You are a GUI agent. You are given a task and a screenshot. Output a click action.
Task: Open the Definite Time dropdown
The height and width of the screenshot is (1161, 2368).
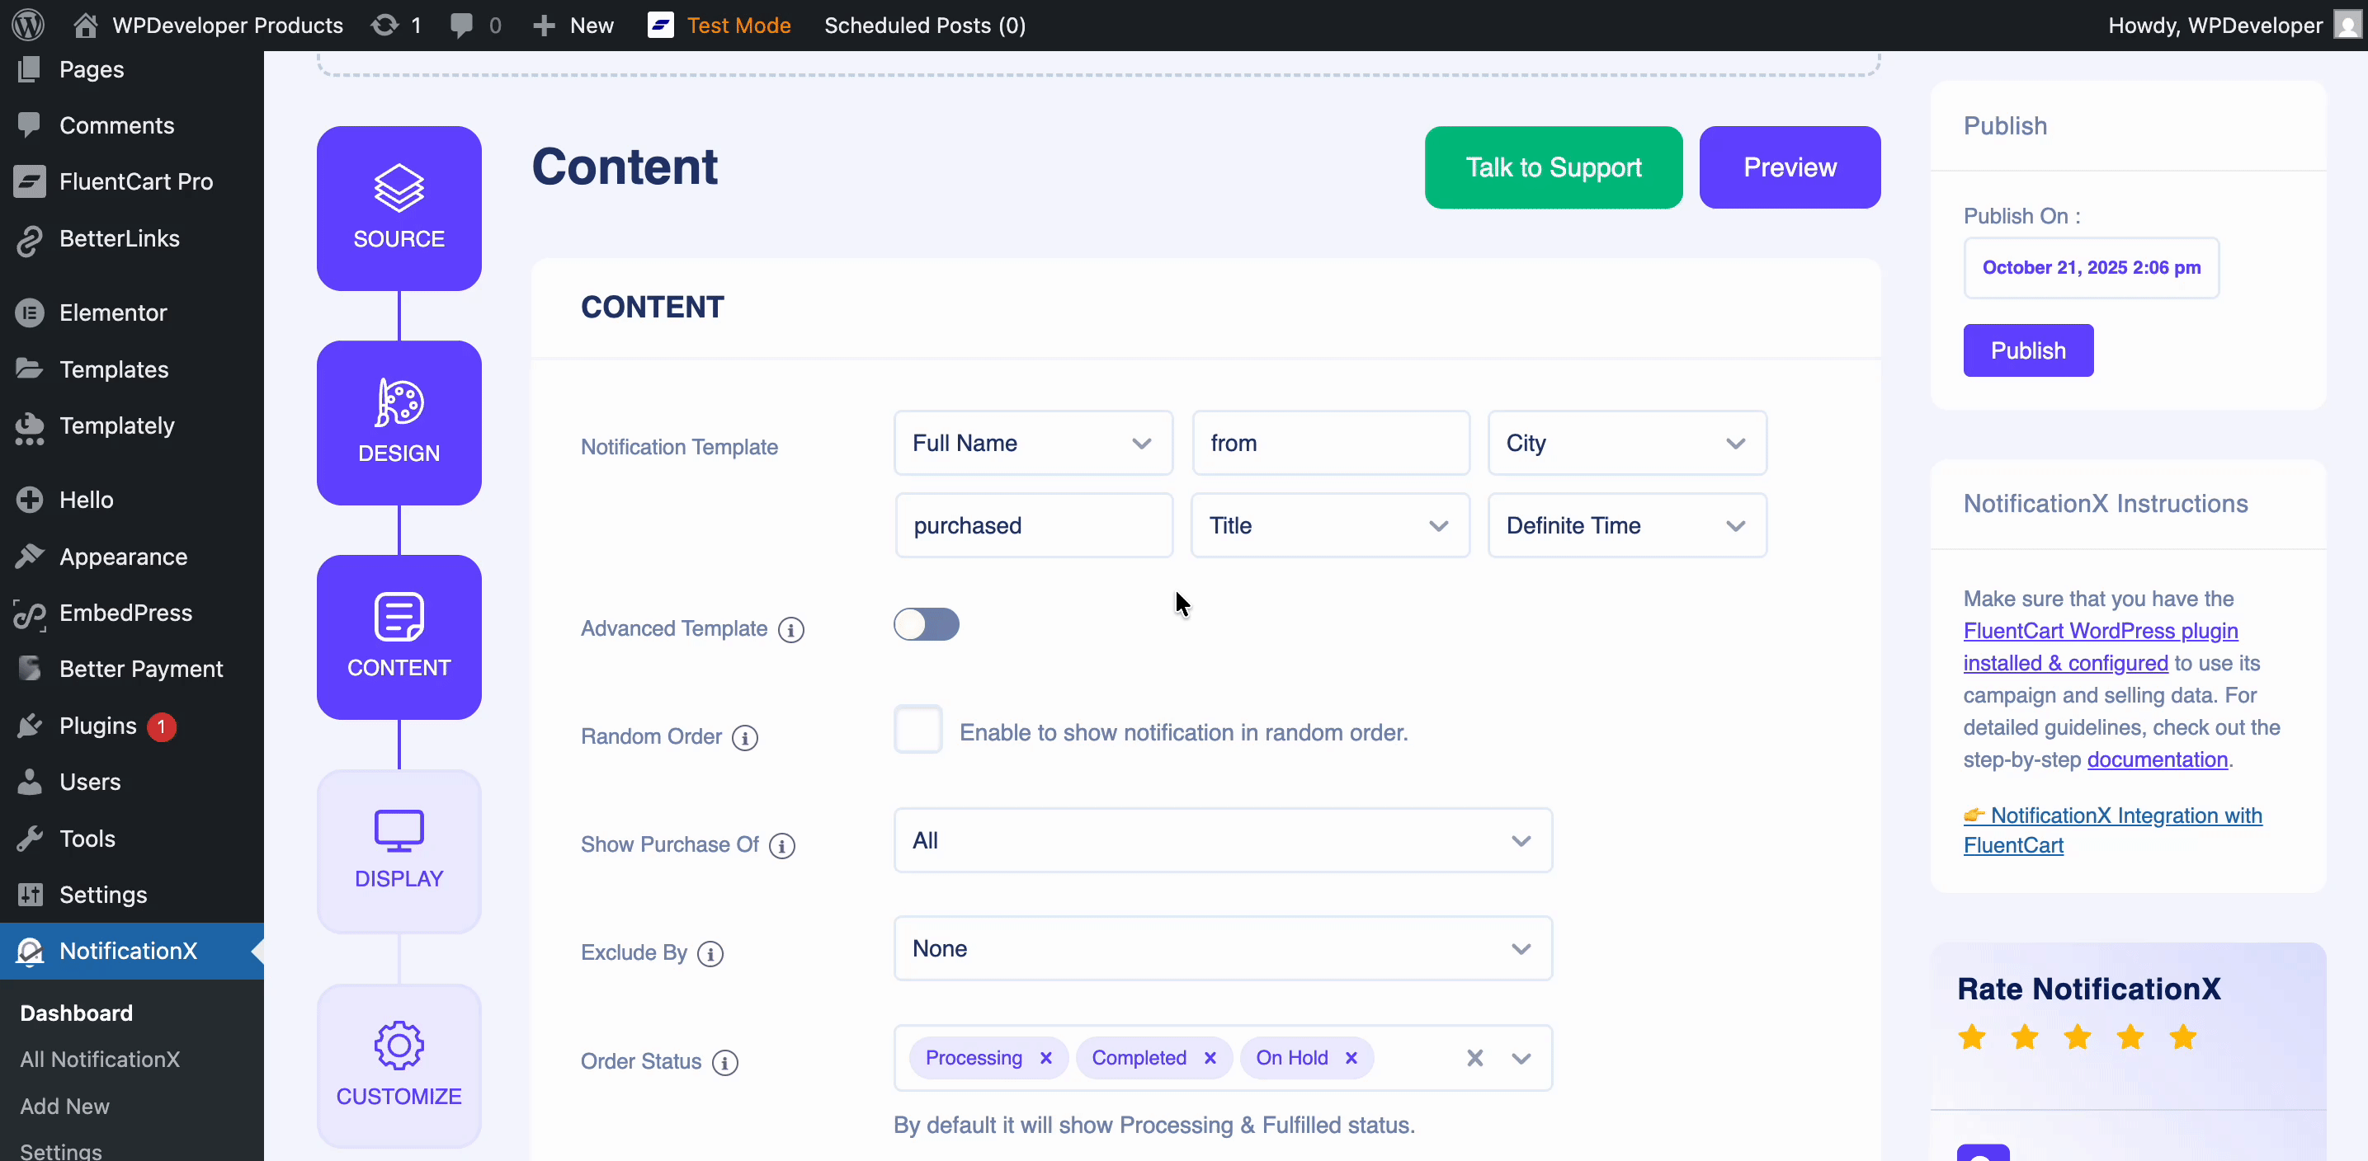1626,526
